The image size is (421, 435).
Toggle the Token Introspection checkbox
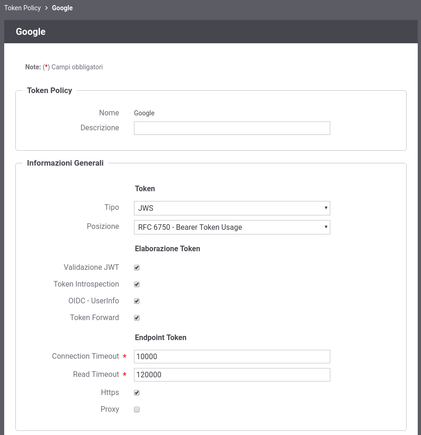[137, 284]
